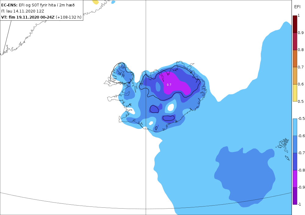
Task: Click the EFI legend title
Action: (297, 7)
